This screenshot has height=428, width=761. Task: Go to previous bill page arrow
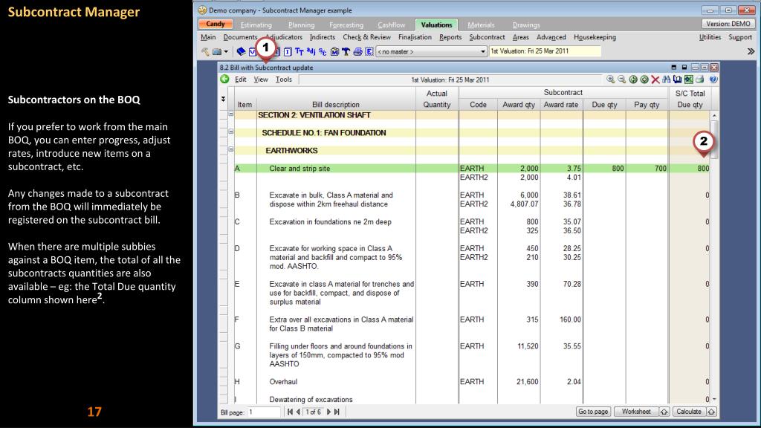click(x=298, y=412)
